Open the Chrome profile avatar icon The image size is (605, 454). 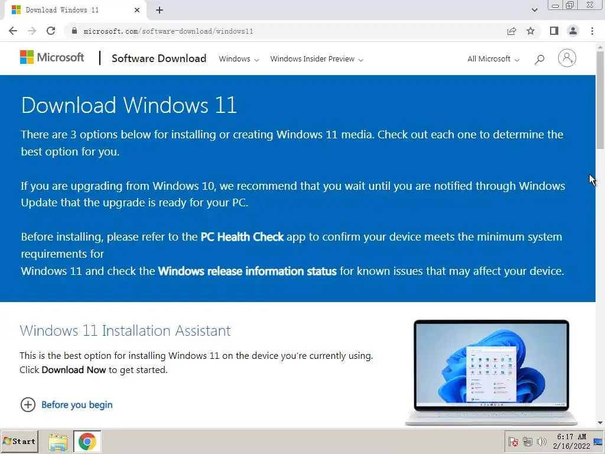[573, 31]
